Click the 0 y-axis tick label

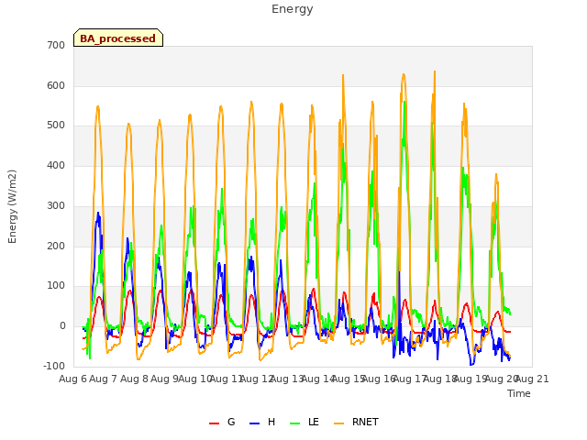tap(62, 326)
